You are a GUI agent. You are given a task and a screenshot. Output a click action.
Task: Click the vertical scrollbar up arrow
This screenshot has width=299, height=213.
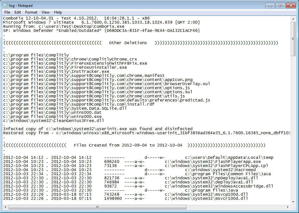coord(293,19)
